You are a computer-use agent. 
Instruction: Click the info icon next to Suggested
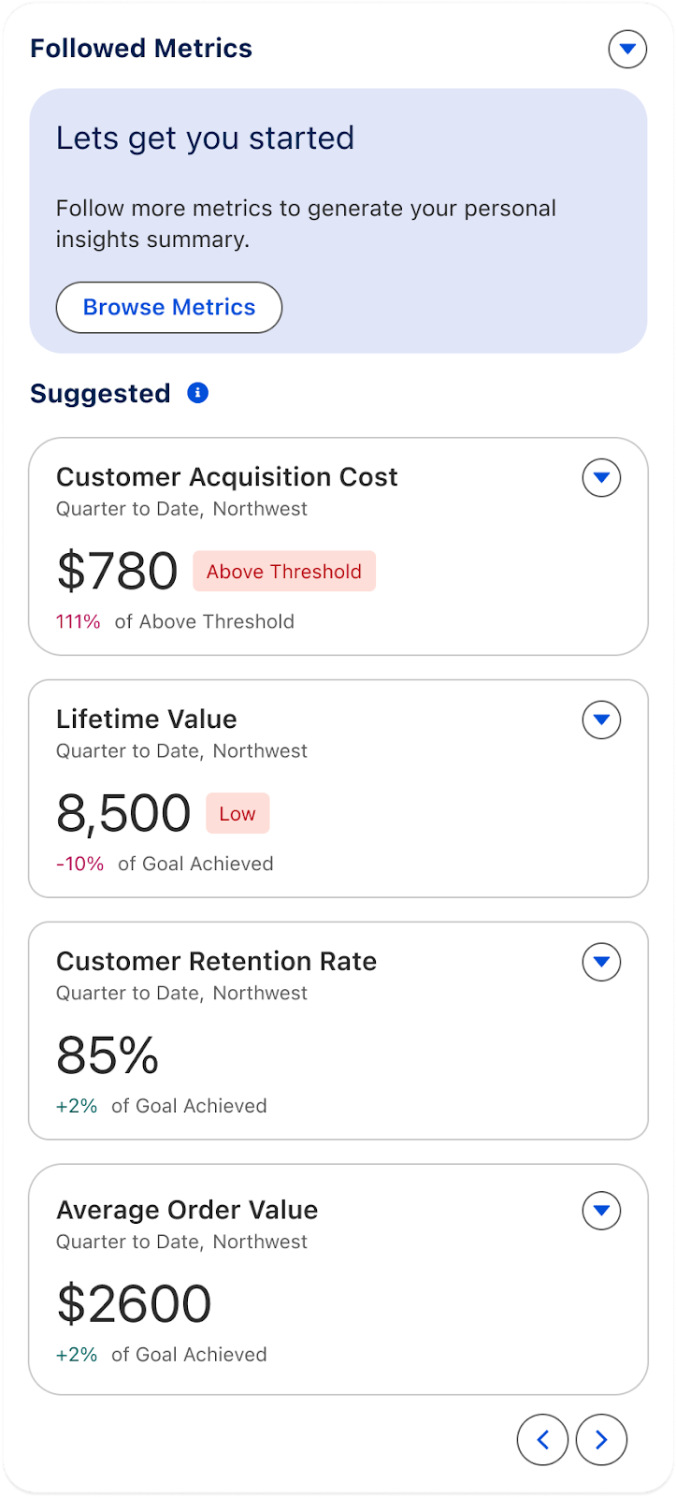tap(197, 393)
